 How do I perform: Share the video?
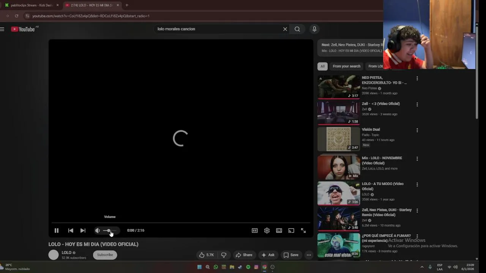pyautogui.click(x=244, y=255)
